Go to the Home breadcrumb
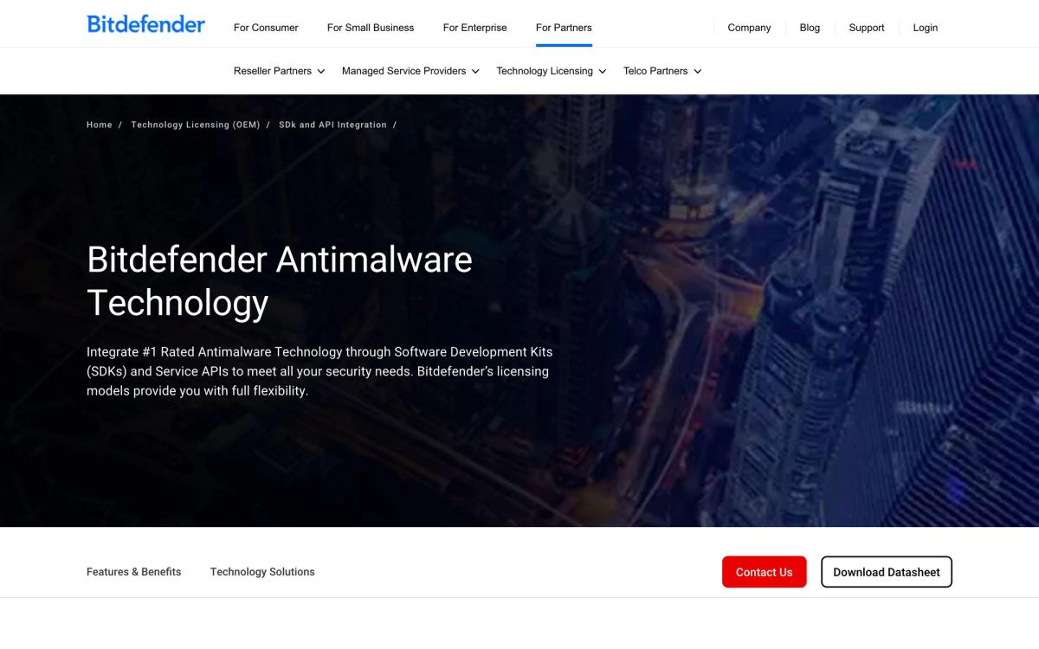Screen dimensions: 1039x649 100,125
